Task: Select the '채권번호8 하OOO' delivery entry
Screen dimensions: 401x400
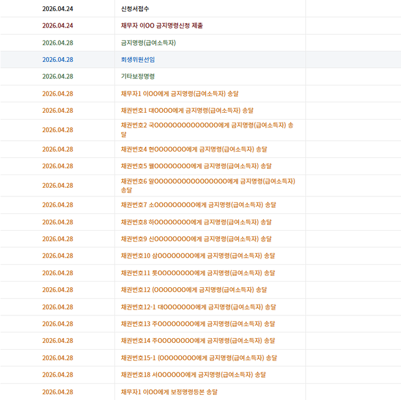Action: 196,222
